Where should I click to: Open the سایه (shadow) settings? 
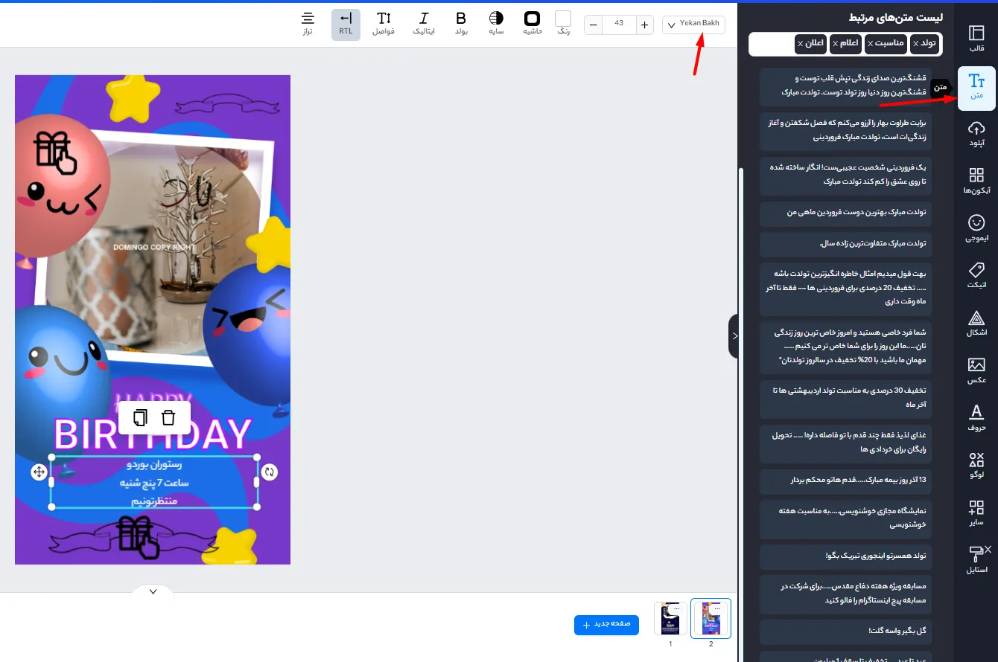coord(496,25)
